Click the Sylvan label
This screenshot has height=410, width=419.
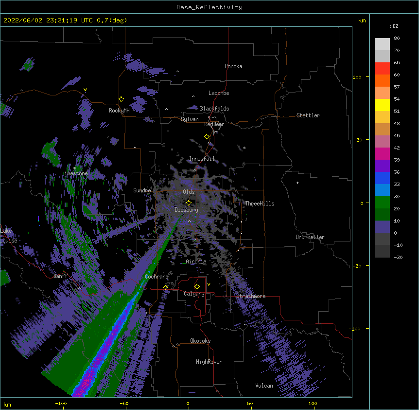tap(190, 119)
